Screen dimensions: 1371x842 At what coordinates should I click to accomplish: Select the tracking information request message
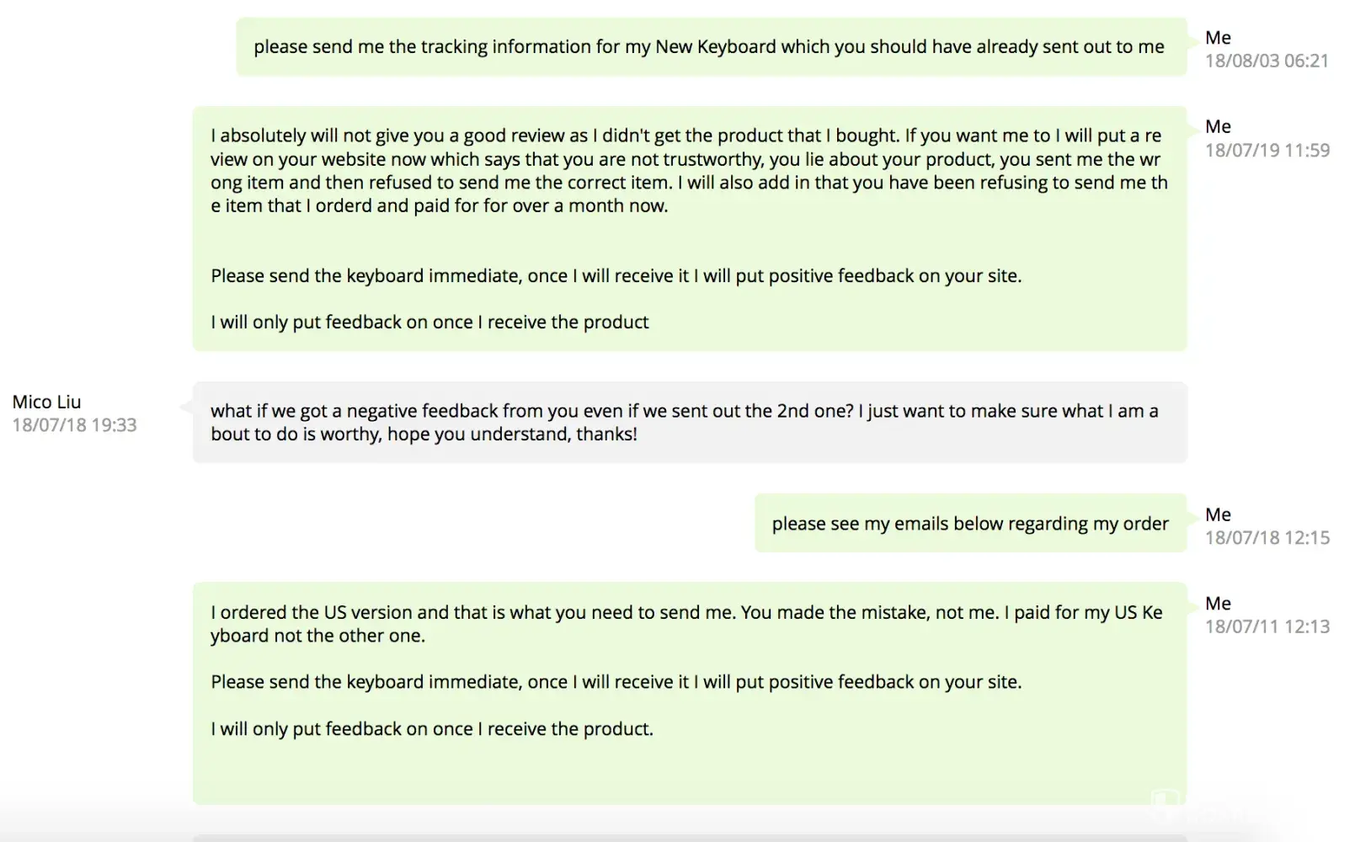708,47
